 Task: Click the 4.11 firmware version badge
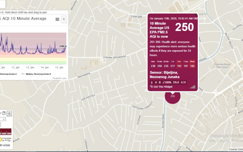point(183,82)
